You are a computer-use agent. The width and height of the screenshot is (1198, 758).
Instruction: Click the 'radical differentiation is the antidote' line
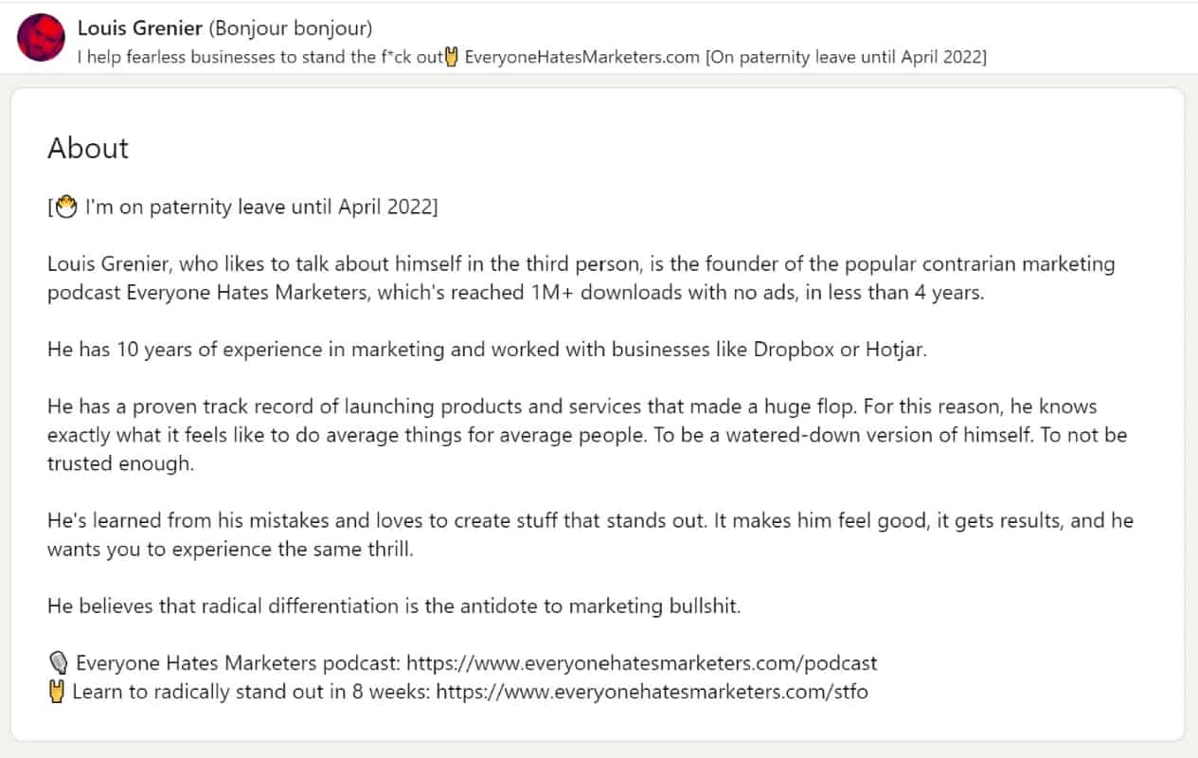(394, 606)
